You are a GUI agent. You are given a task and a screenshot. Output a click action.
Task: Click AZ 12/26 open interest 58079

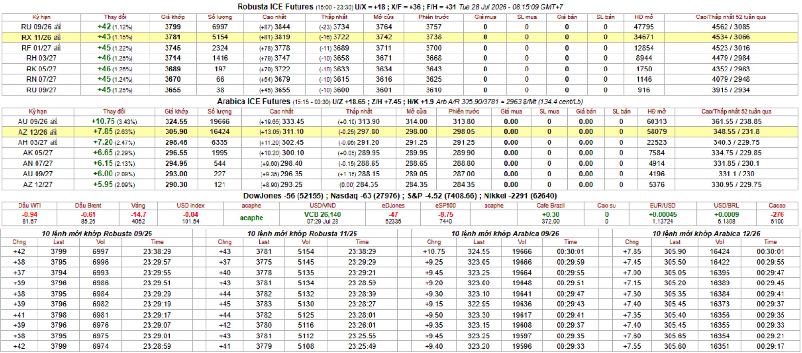click(x=656, y=132)
